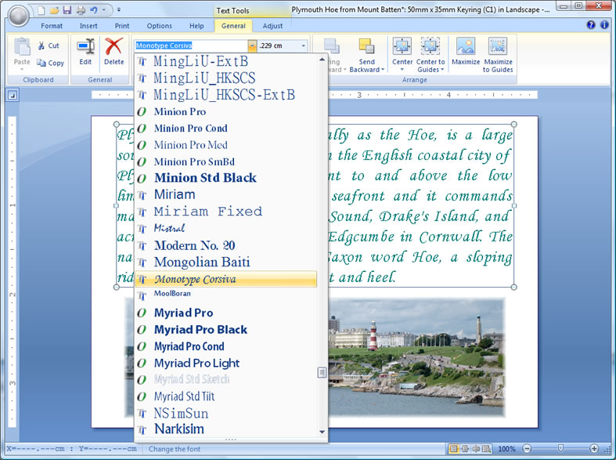Screen dimensions: 616x460
Task: Click the zoom in plus button
Action: click(593, 448)
